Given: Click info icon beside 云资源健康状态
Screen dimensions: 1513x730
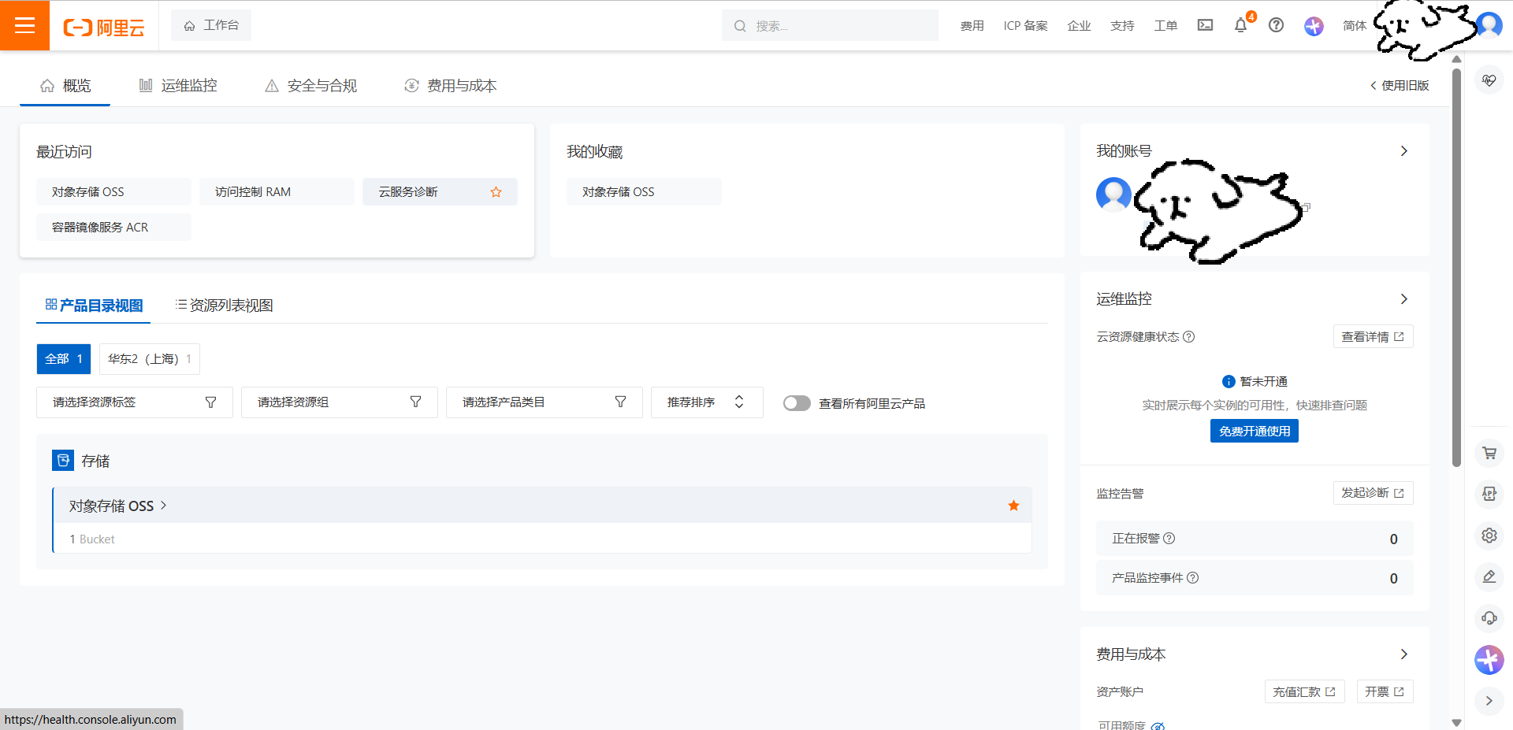Looking at the screenshot, I should click(x=1189, y=337).
